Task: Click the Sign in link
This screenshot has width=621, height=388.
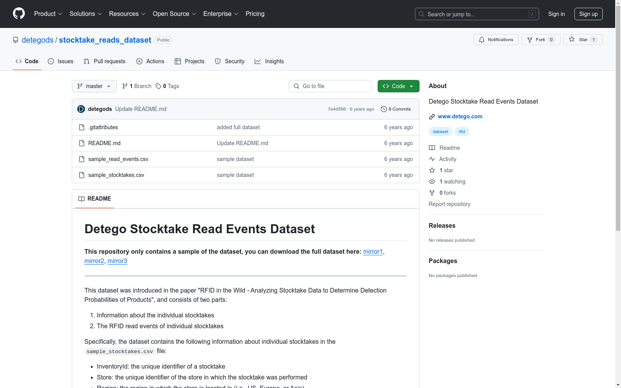Action: coord(557,14)
